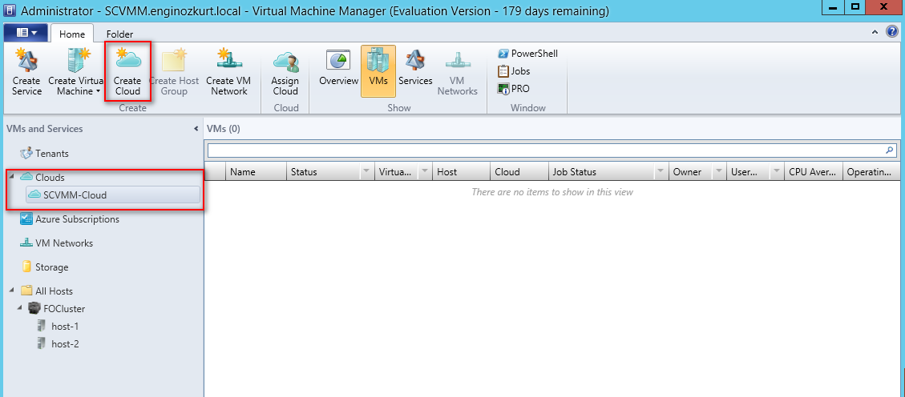Select host-1 in the tree
Image resolution: width=905 pixels, height=397 pixels.
pos(64,327)
